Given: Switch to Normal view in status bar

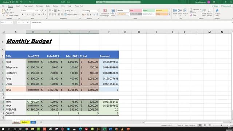Looking at the screenshot, I should [200, 125].
